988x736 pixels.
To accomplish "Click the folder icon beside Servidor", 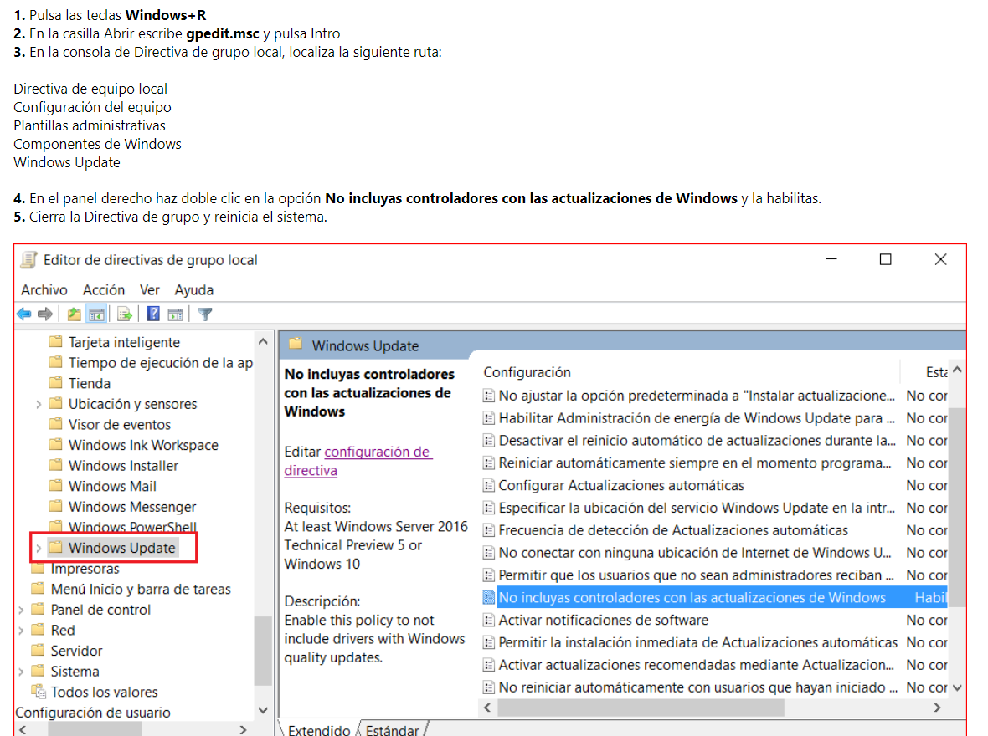I will 39,650.
